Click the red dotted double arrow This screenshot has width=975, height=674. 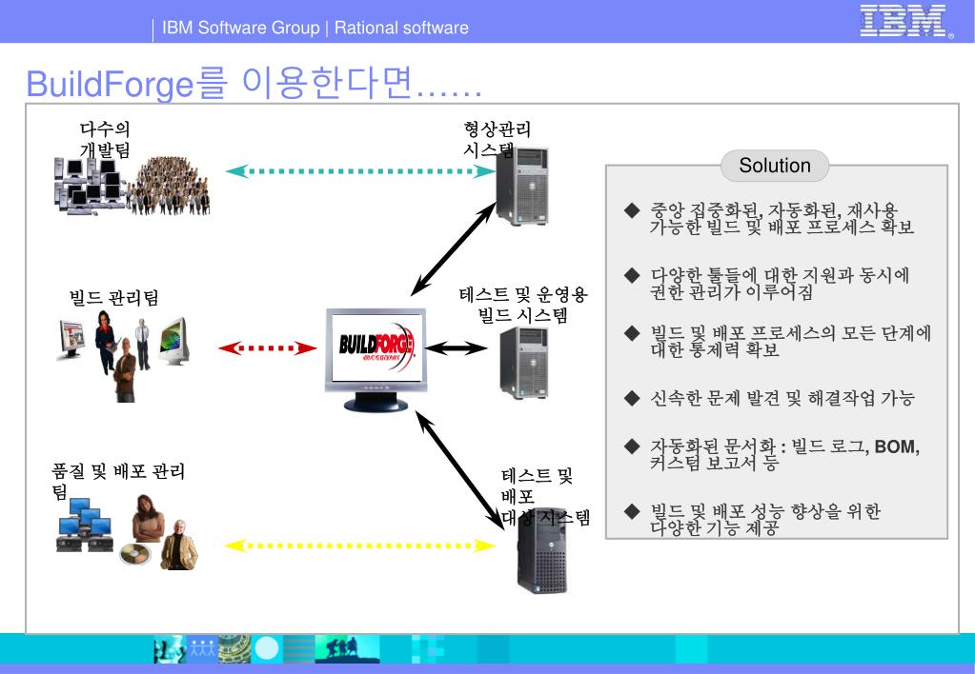tap(268, 347)
